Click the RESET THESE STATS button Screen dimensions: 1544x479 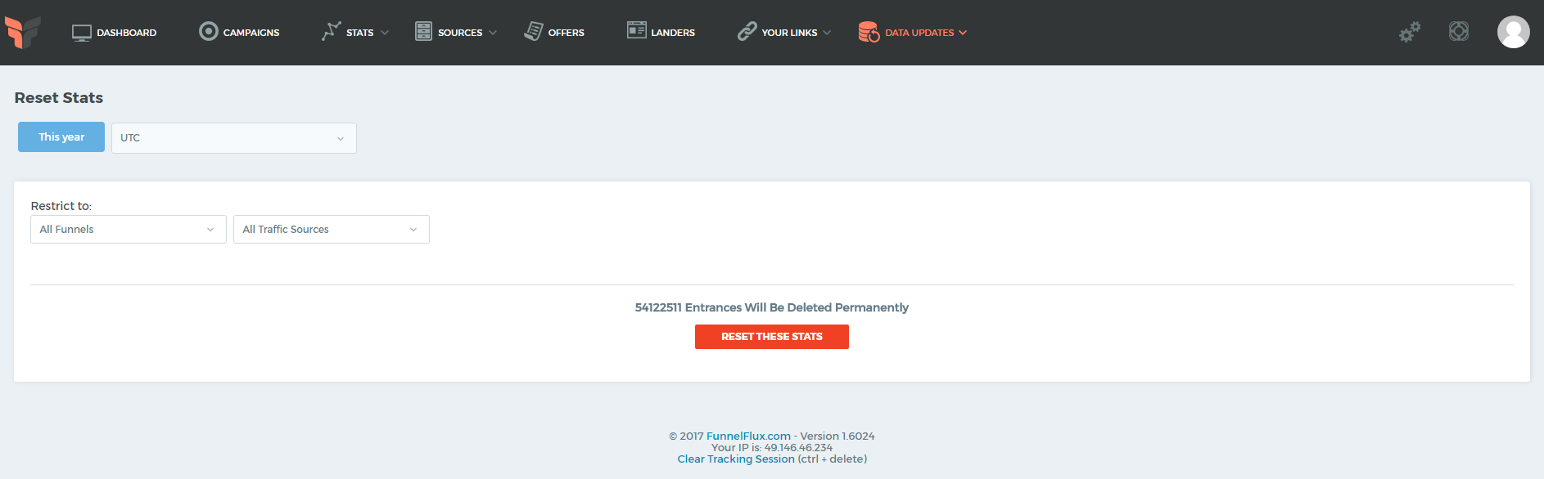coord(772,337)
